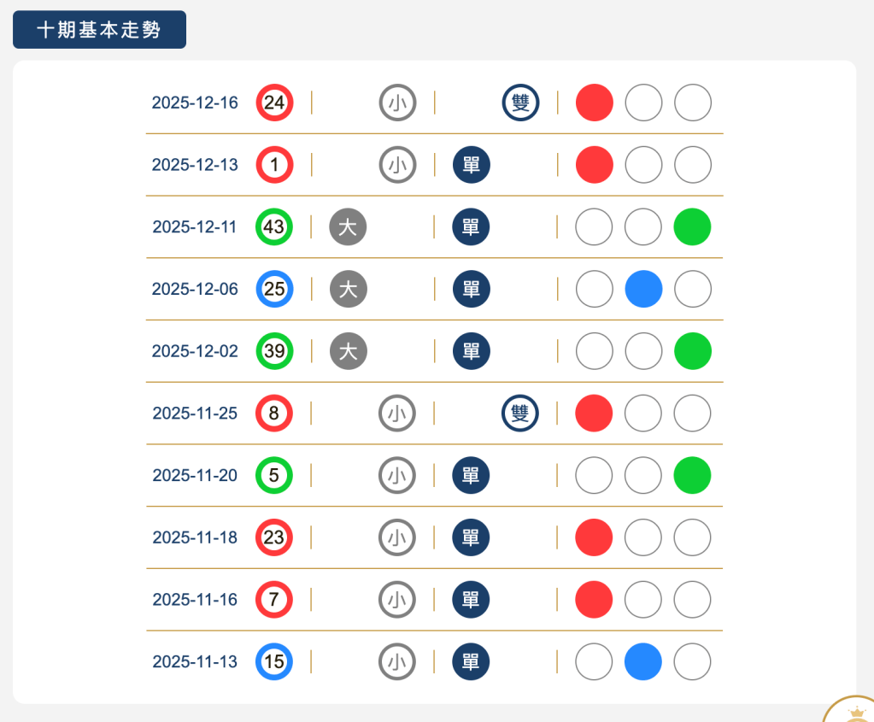Viewport: 874px width, 722px height.
Task: Click the red ball numbered 24
Action: click(274, 103)
